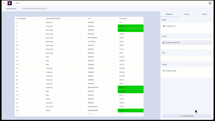
Task: Click the 2795.48 sales value
Action: pyautogui.click(x=122, y=76)
